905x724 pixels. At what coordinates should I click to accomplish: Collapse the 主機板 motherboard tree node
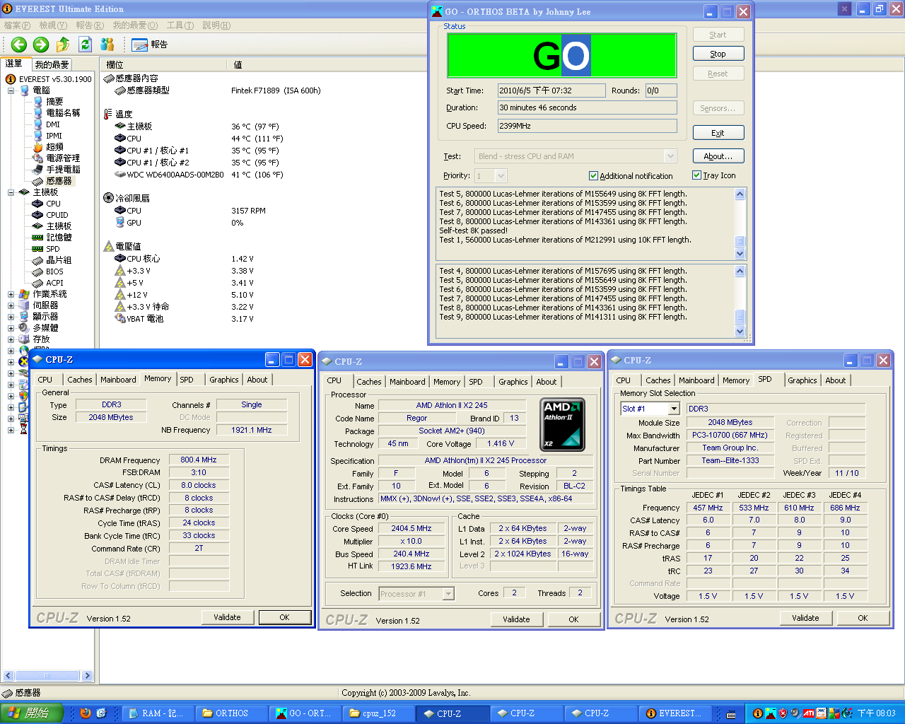coord(11,192)
